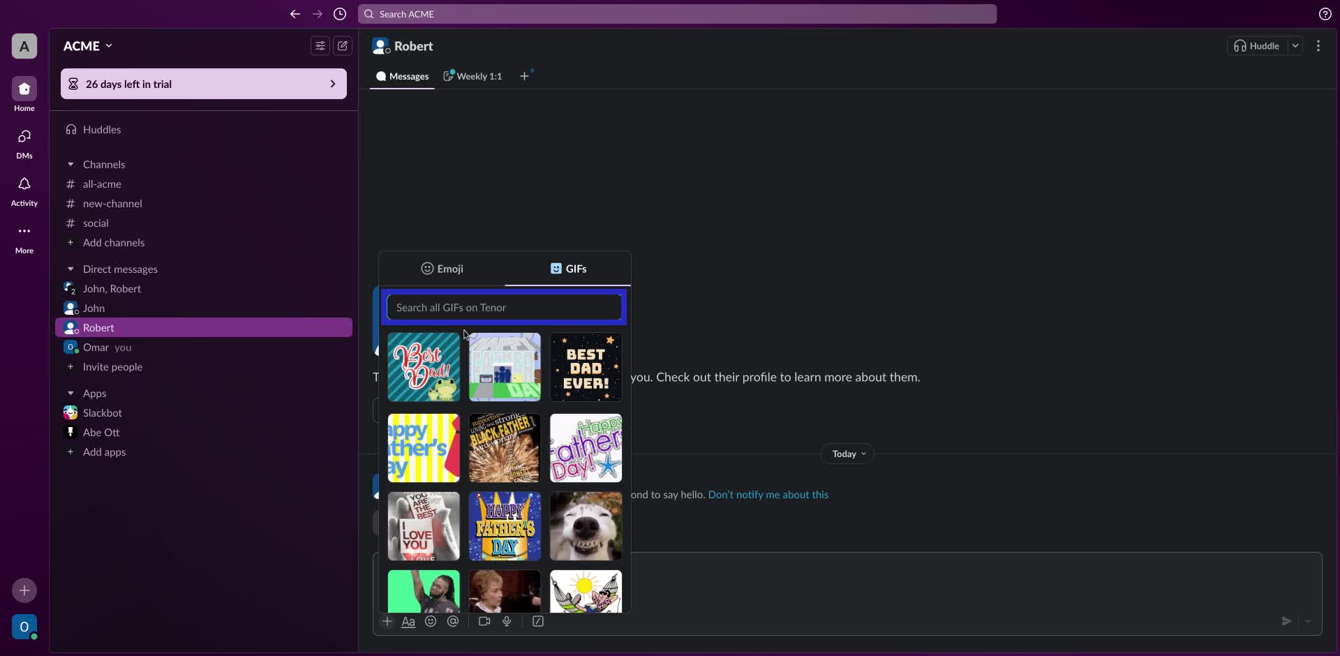Open conversation filters next to the compose icon
The width and height of the screenshot is (1340, 656).
(320, 45)
